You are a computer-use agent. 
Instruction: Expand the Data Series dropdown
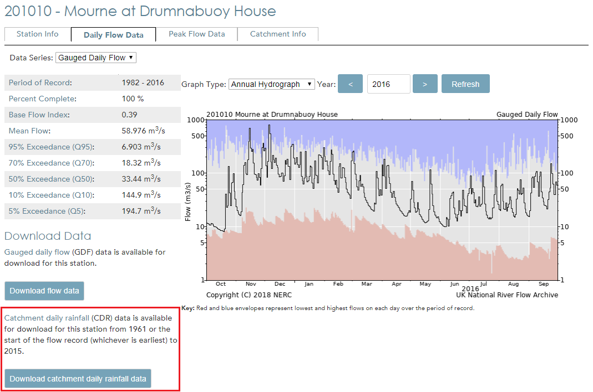95,58
